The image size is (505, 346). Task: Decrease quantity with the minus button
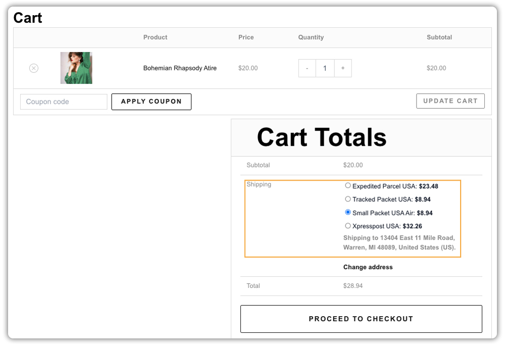pyautogui.click(x=307, y=68)
